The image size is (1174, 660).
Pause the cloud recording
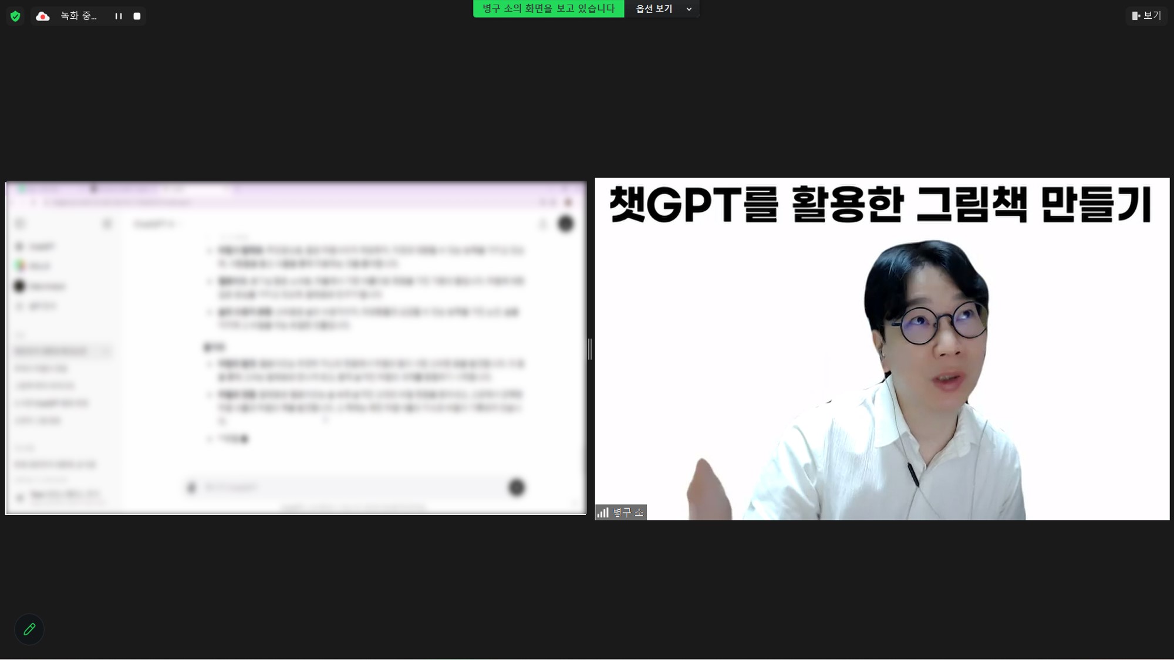(119, 16)
